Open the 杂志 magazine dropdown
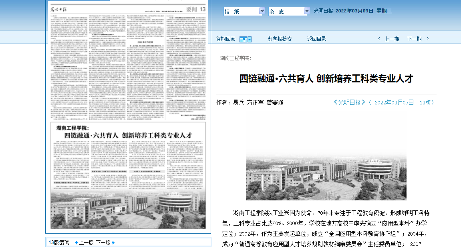The height and width of the screenshot is (250, 461). coord(289,11)
